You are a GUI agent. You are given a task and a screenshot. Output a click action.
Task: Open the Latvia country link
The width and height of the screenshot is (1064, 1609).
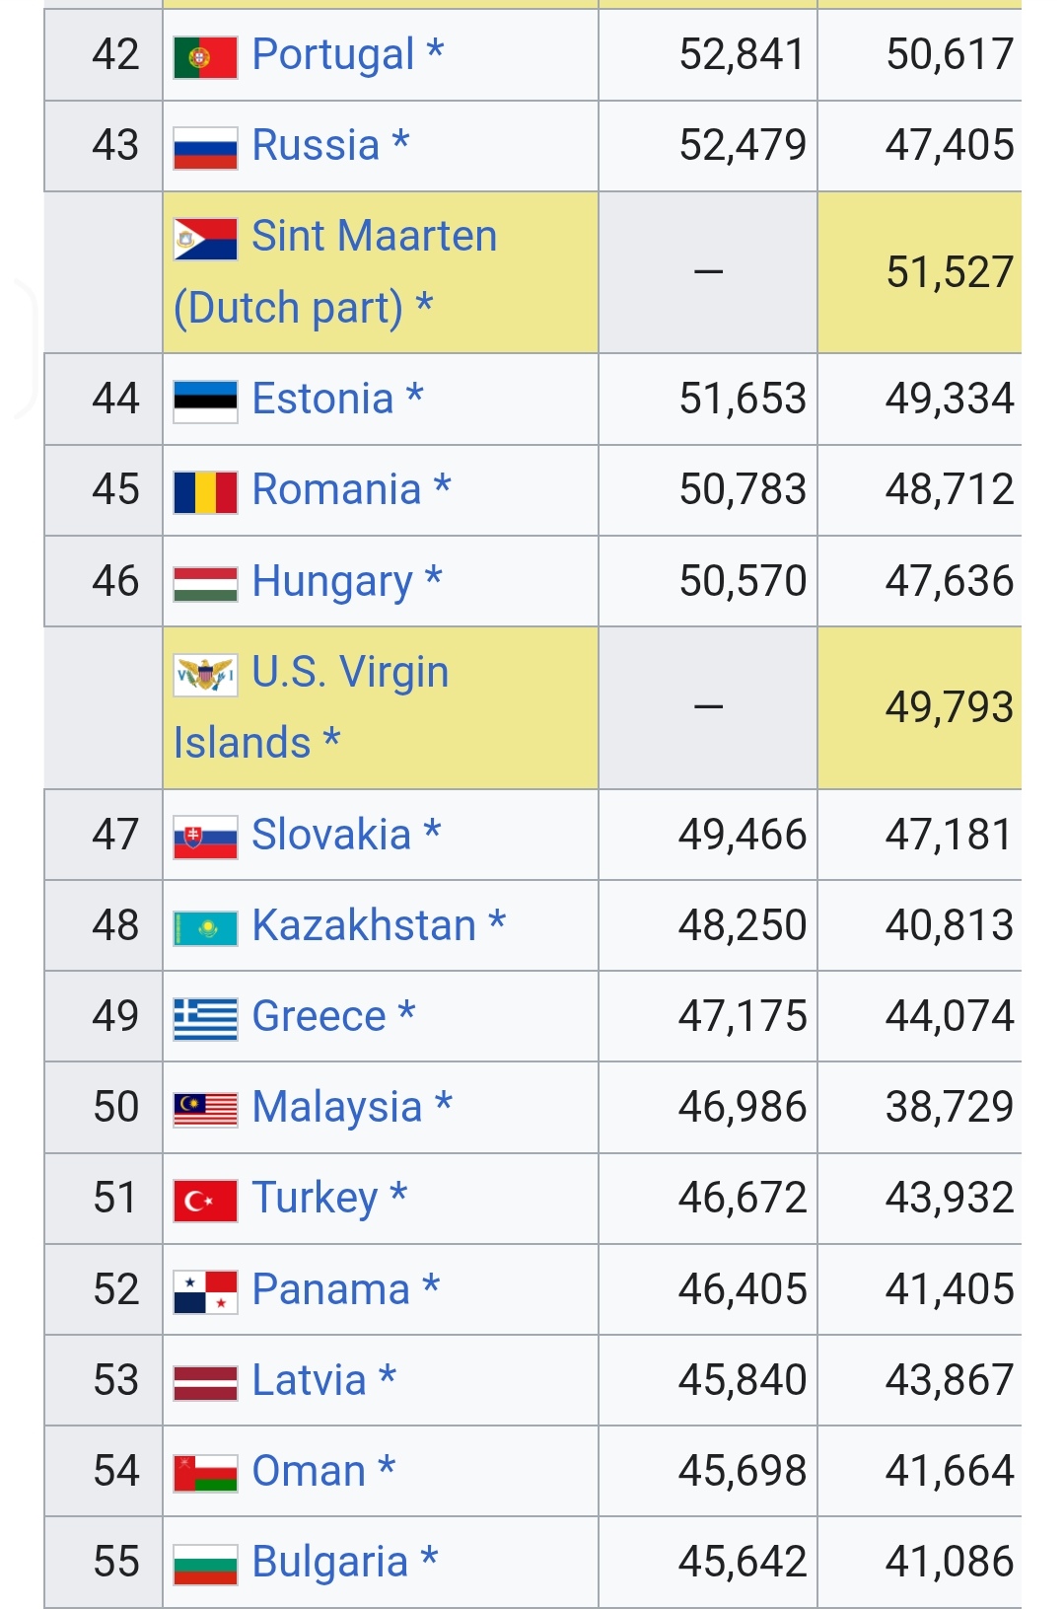coord(309,1380)
